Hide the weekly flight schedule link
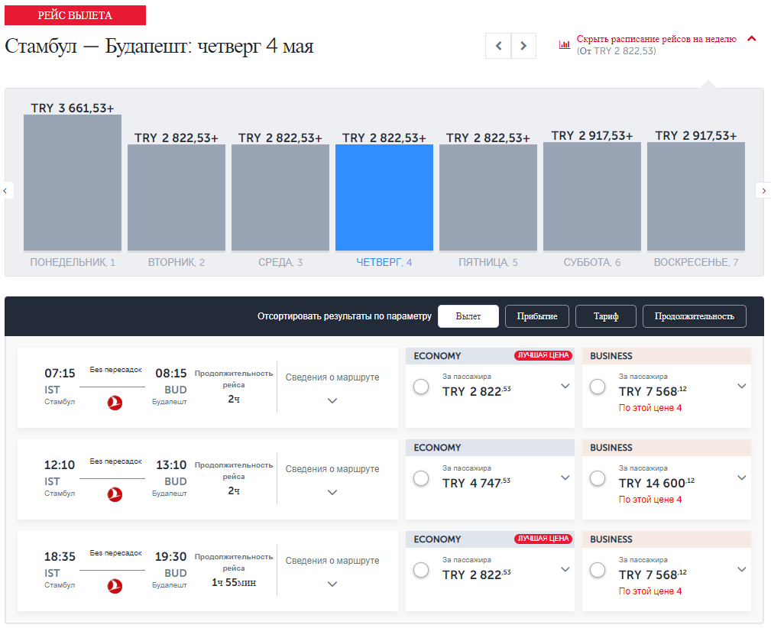The width and height of the screenshot is (771, 628). (656, 39)
